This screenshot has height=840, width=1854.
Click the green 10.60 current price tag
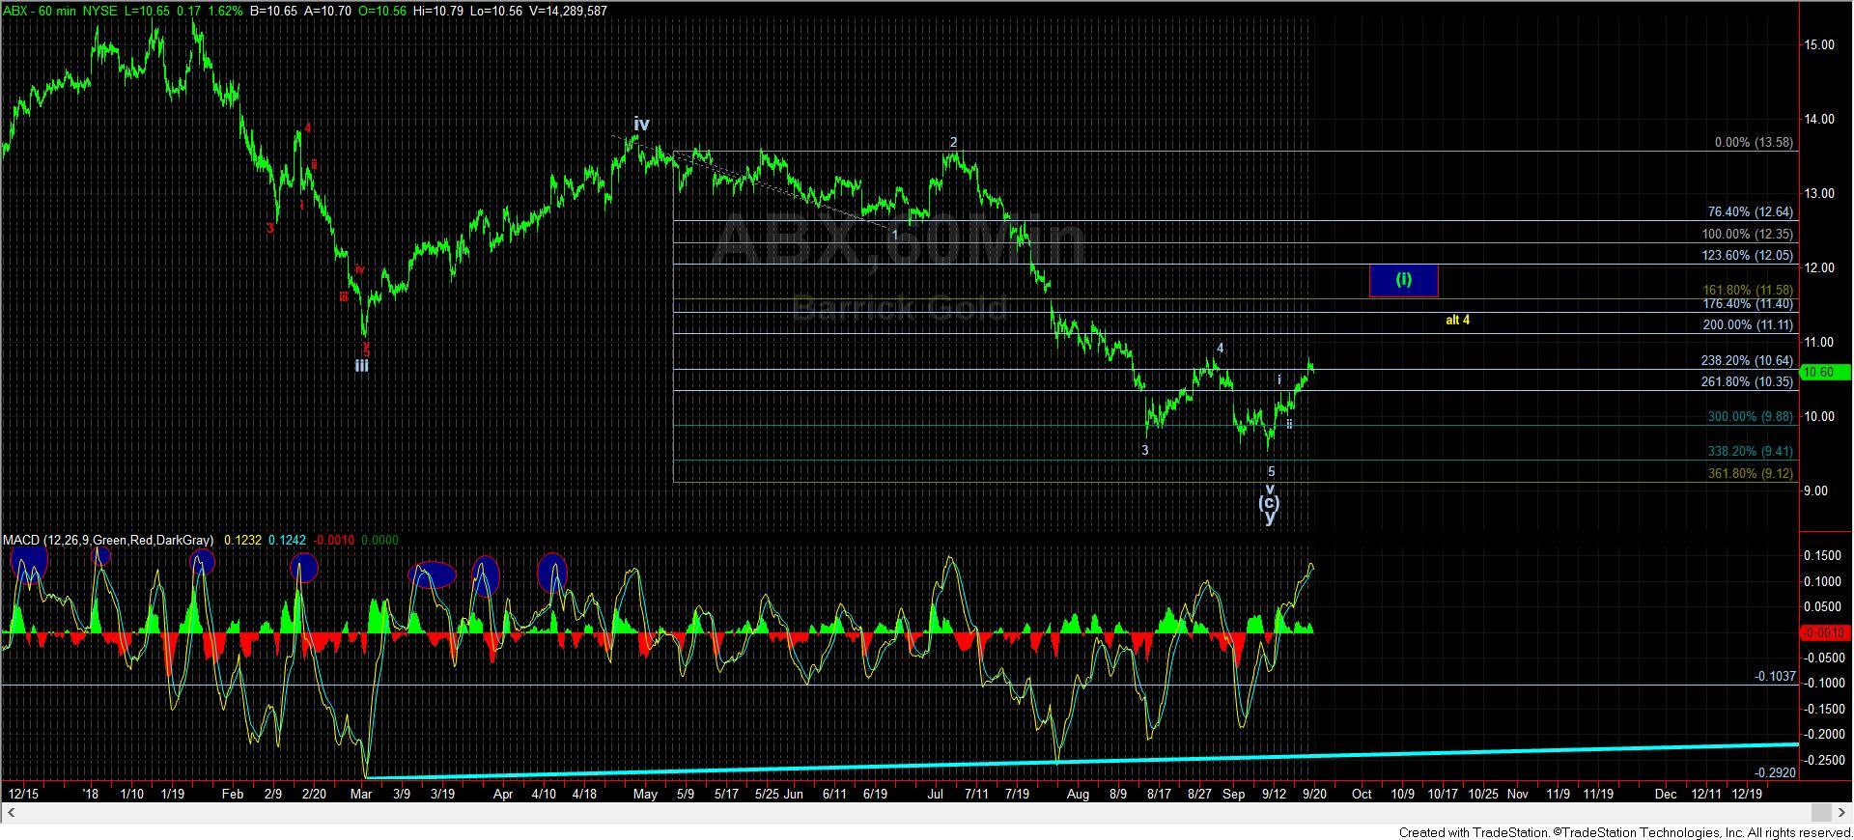pos(1825,372)
